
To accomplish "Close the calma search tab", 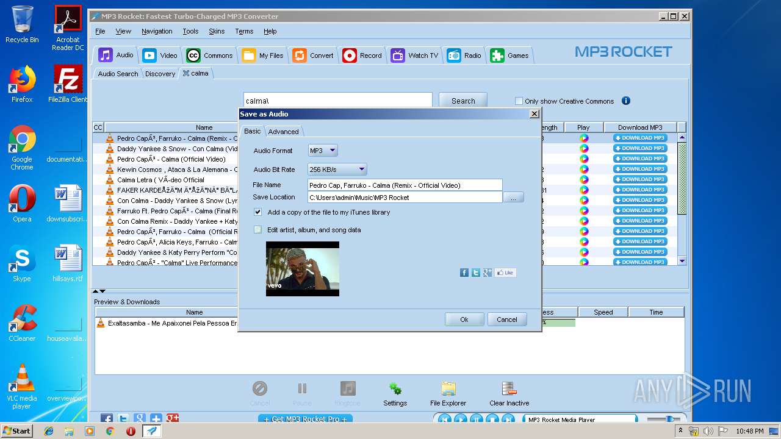I will click(x=186, y=73).
